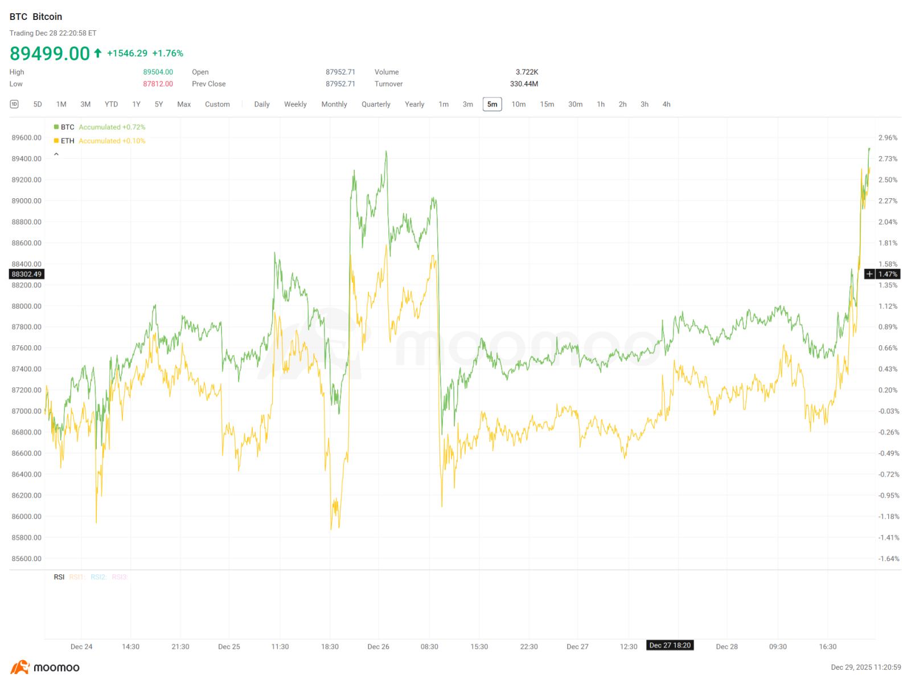Image resolution: width=911 pixels, height=683 pixels.
Task: Click the green up arrow next to 89499.00
Action: (x=97, y=52)
